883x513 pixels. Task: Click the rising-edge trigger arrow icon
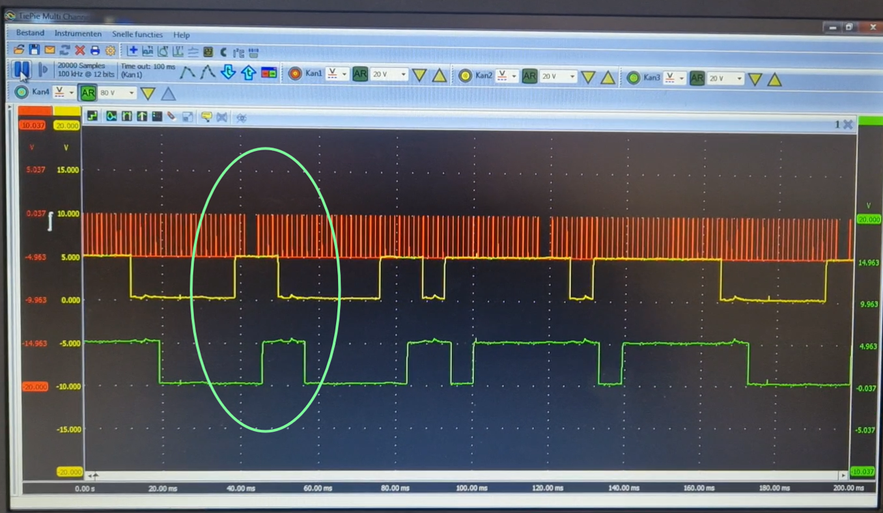tap(248, 73)
